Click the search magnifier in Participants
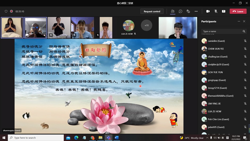Viewport: 250px width, 141px height. [x=244, y=31]
